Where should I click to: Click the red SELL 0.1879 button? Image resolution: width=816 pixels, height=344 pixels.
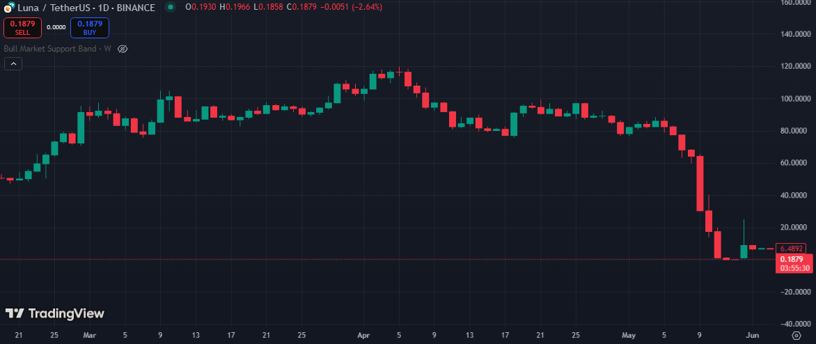22,28
